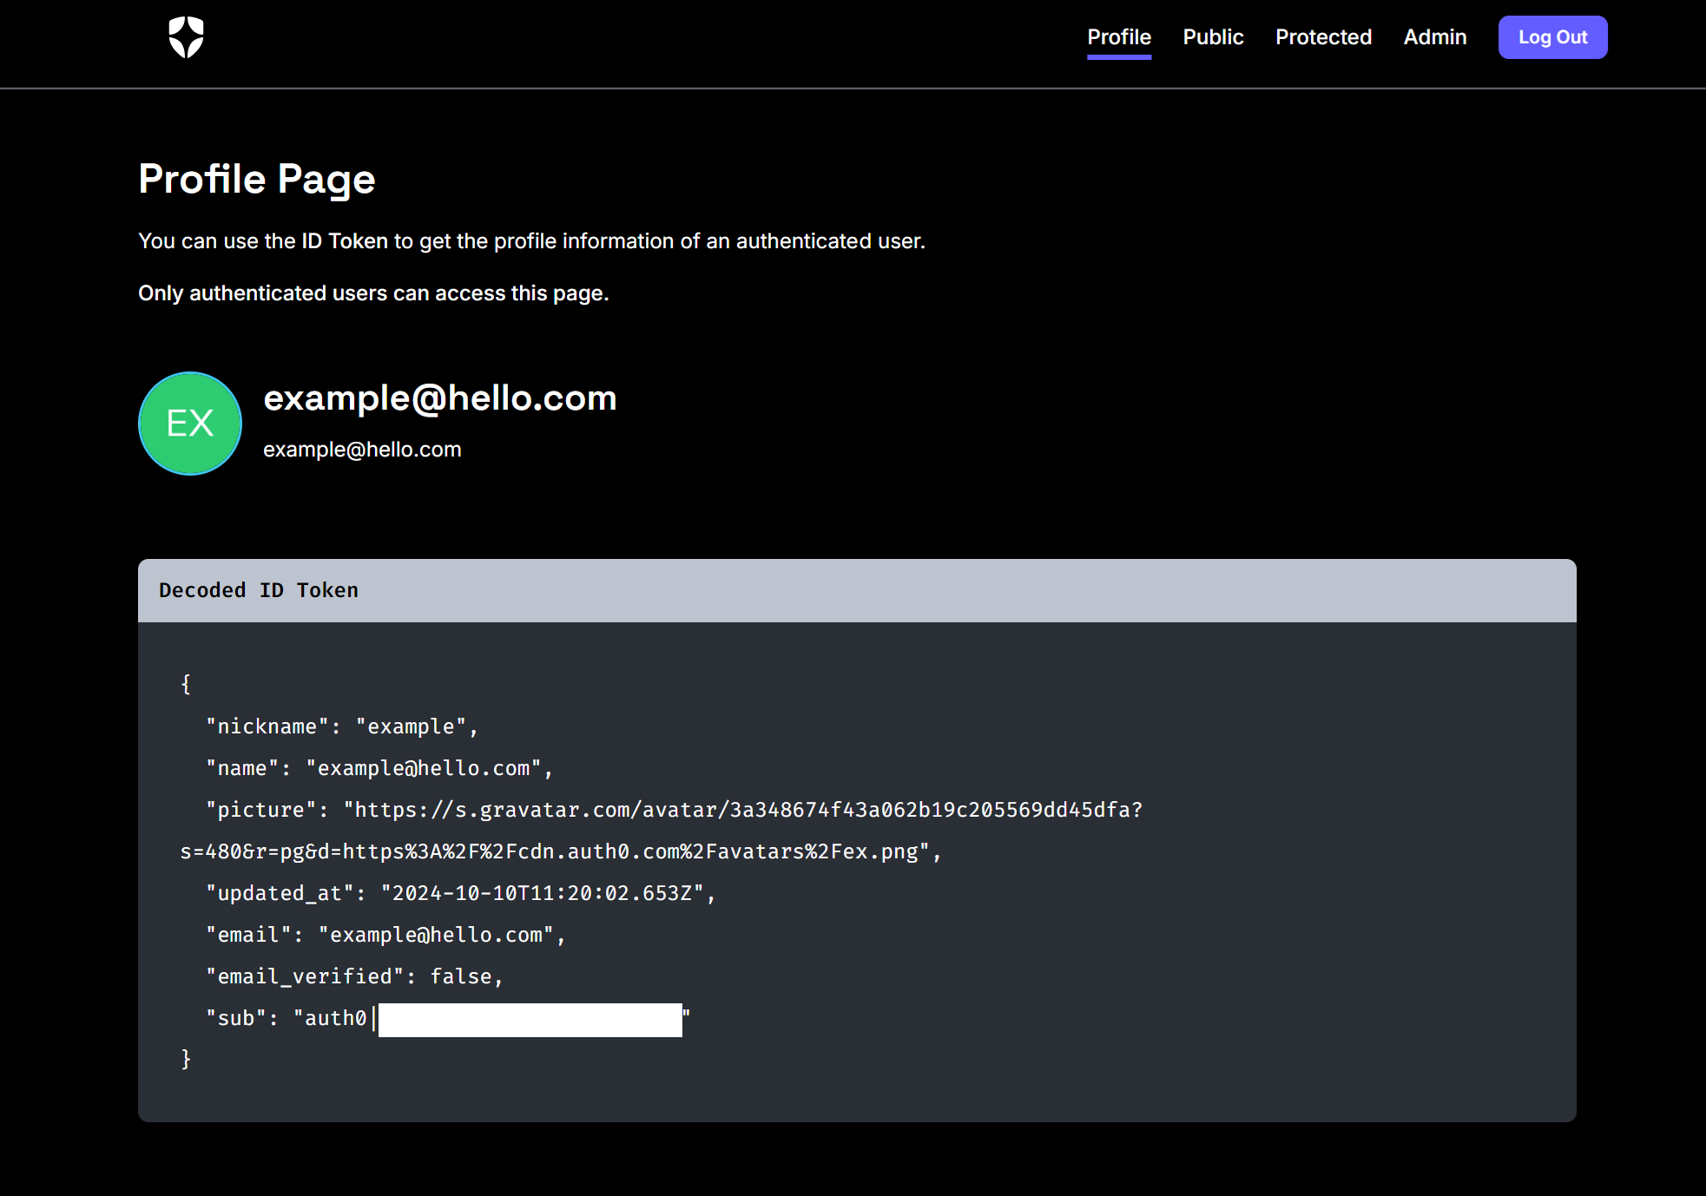Open the Admin page
The height and width of the screenshot is (1196, 1706).
click(1434, 37)
